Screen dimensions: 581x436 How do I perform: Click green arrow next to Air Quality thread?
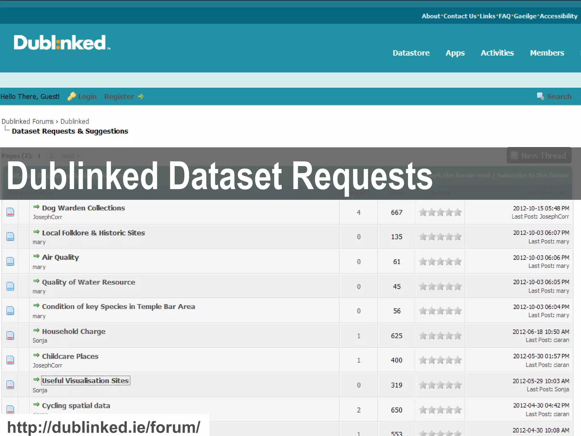tap(36, 256)
